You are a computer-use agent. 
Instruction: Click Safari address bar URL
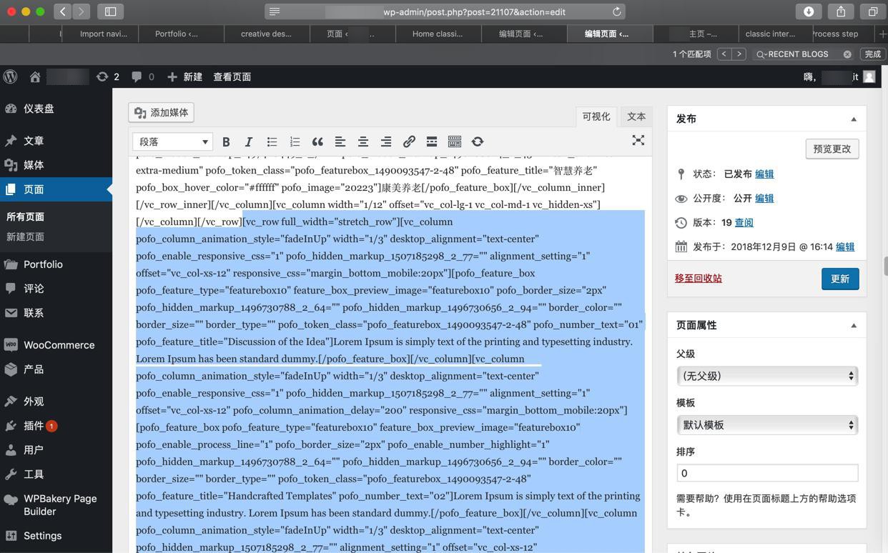(445, 11)
